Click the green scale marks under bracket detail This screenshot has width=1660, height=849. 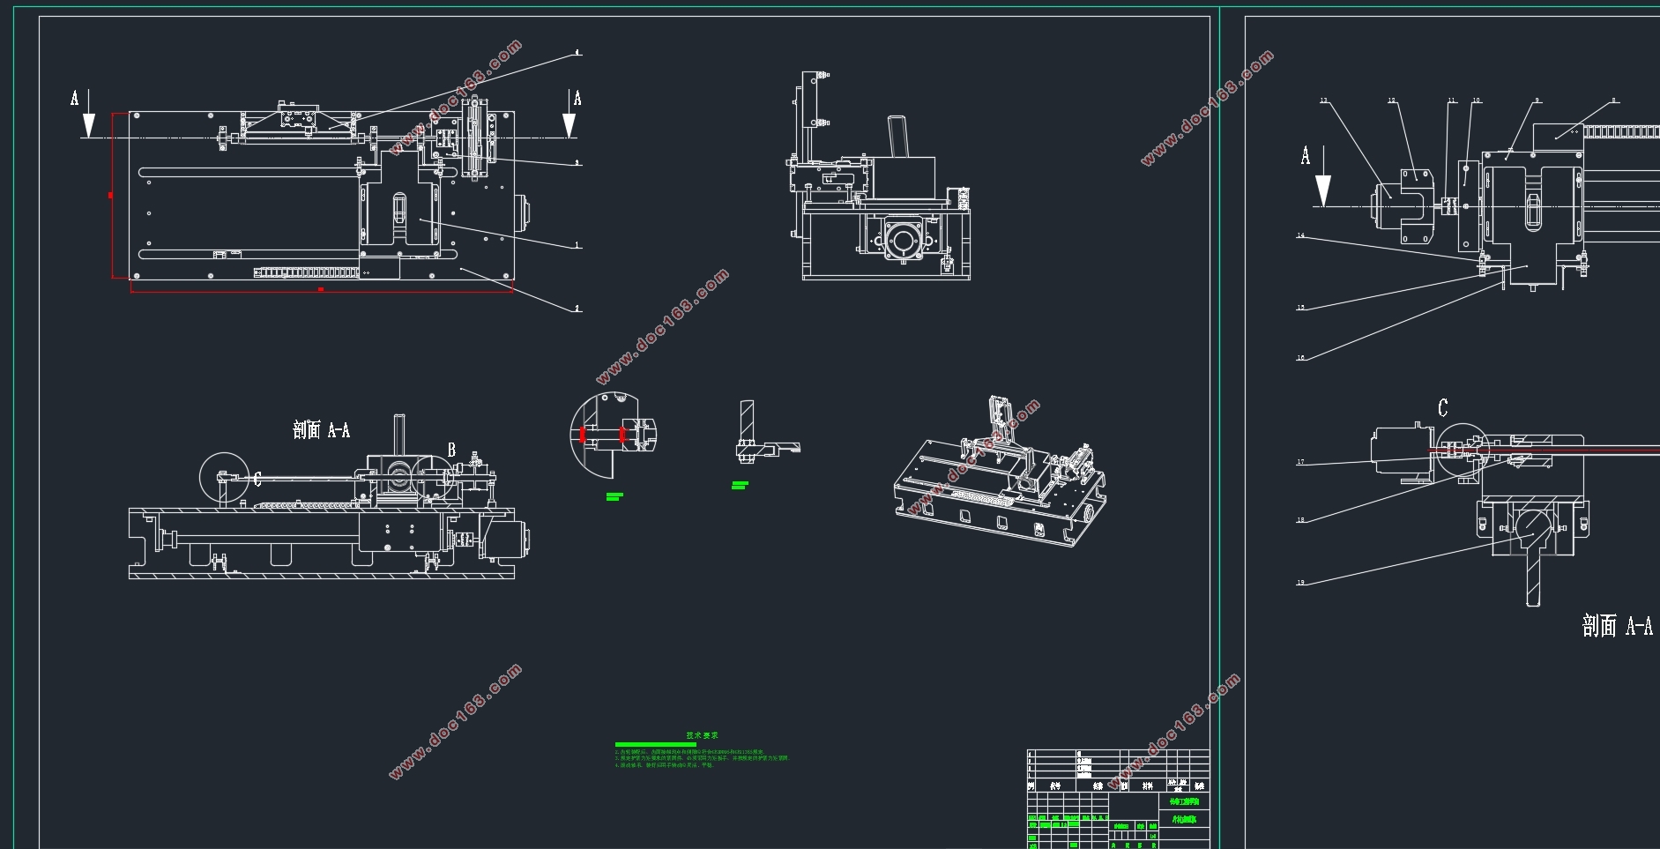click(x=740, y=485)
